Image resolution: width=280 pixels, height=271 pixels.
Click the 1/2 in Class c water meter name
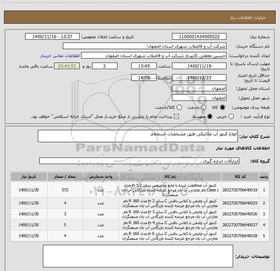(170, 190)
